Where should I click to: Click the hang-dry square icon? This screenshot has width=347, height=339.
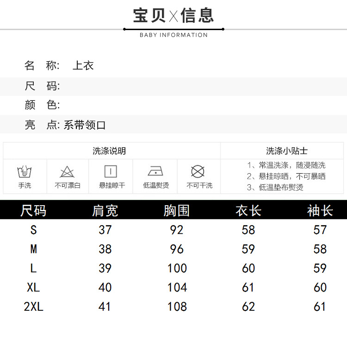(111, 172)
